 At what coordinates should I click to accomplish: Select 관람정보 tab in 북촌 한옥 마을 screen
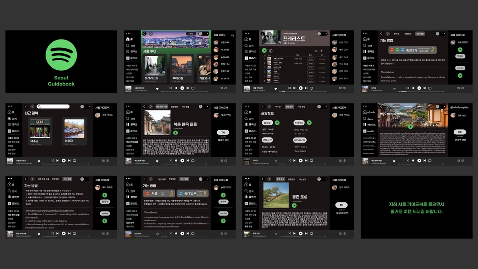174,107
